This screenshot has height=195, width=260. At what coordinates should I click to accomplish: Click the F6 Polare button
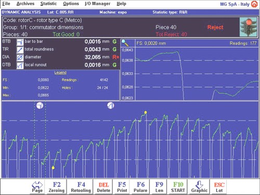pos(140,187)
